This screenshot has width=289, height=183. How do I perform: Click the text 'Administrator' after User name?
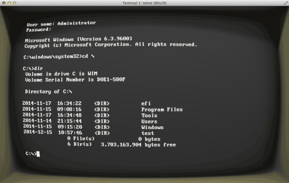[x=76, y=23]
